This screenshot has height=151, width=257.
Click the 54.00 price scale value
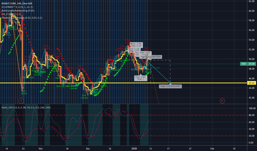point(251,40)
